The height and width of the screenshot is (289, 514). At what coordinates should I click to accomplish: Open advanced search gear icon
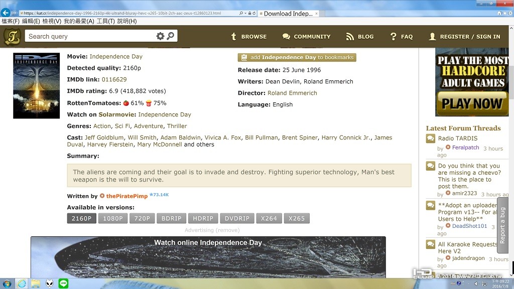[x=160, y=36]
